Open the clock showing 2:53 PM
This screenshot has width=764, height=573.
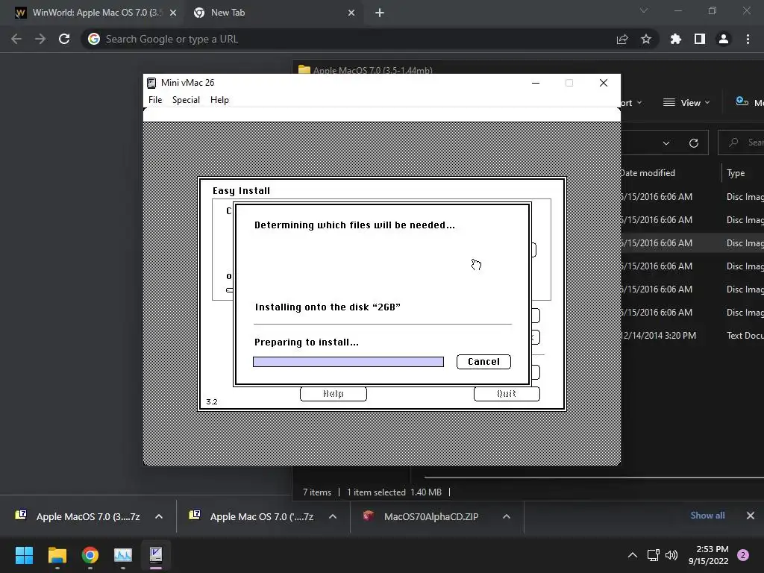coord(709,555)
